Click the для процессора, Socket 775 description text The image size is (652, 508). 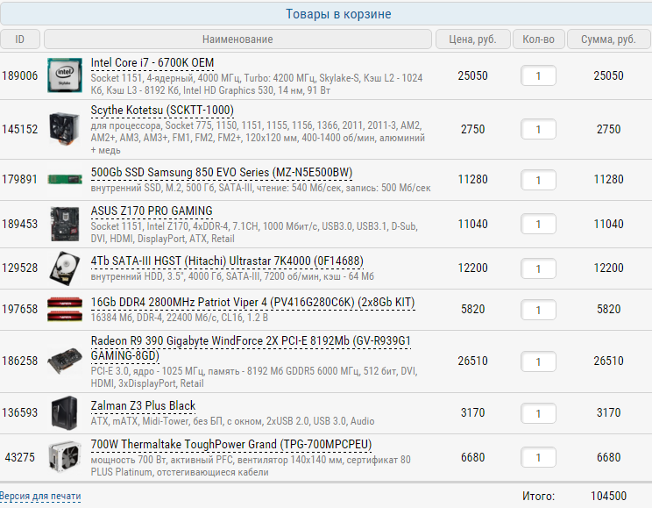coord(258,138)
